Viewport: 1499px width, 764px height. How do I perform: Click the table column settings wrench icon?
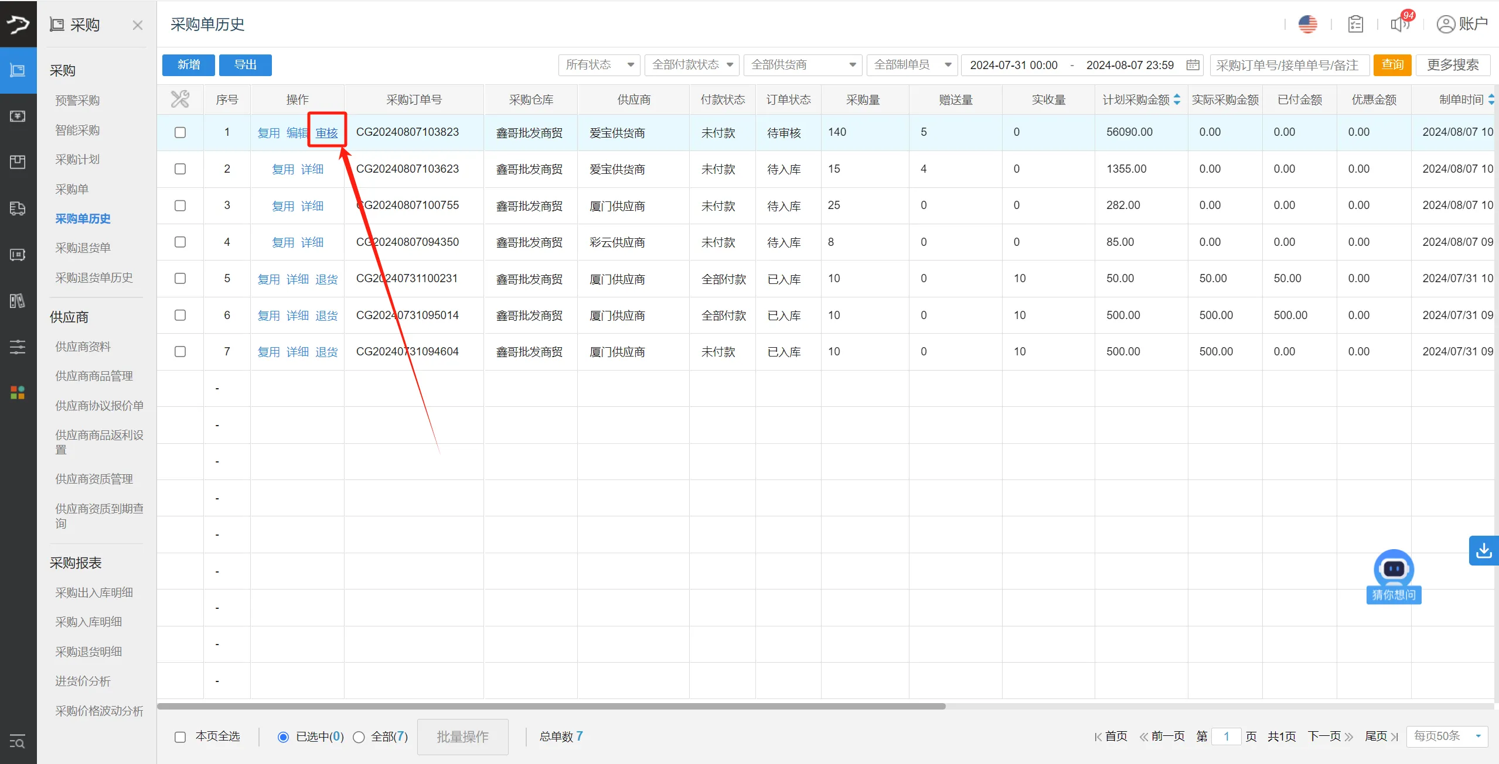[180, 100]
